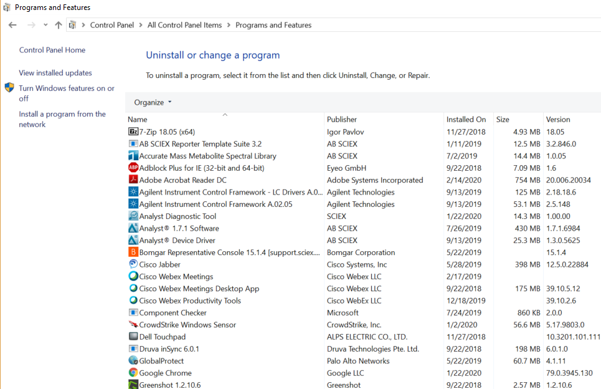Click installed date 12/18/2019
This screenshot has height=389, width=601.
pyautogui.click(x=466, y=300)
